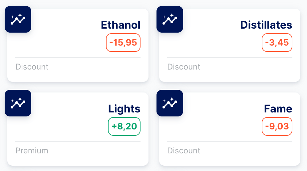Click the Distillates card trend icon

point(170,19)
